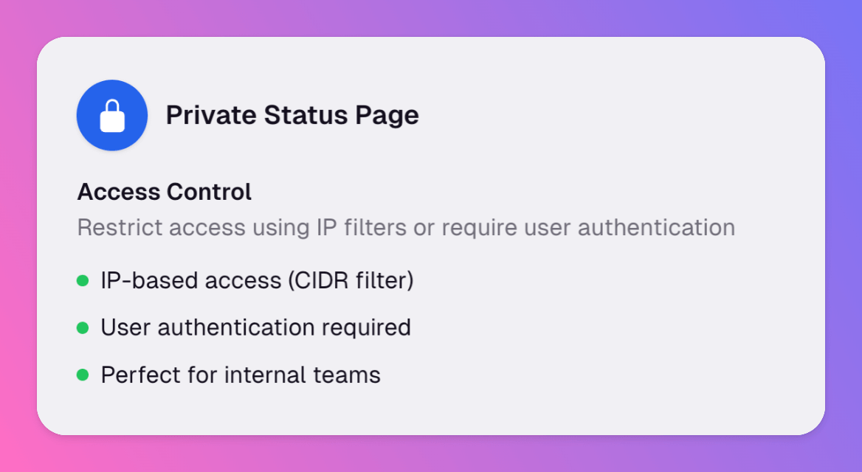Click the blue padlock icon
The width and height of the screenshot is (862, 472).
coord(112,116)
